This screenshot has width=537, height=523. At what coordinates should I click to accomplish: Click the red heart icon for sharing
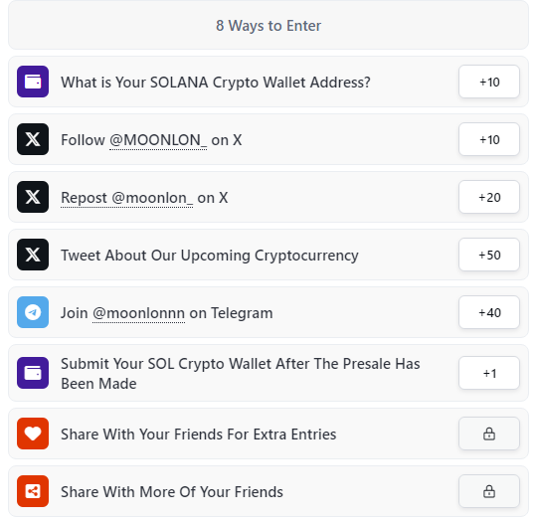pyautogui.click(x=33, y=434)
